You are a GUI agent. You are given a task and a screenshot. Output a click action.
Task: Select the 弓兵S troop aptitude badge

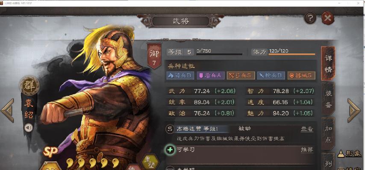[x=241, y=76]
